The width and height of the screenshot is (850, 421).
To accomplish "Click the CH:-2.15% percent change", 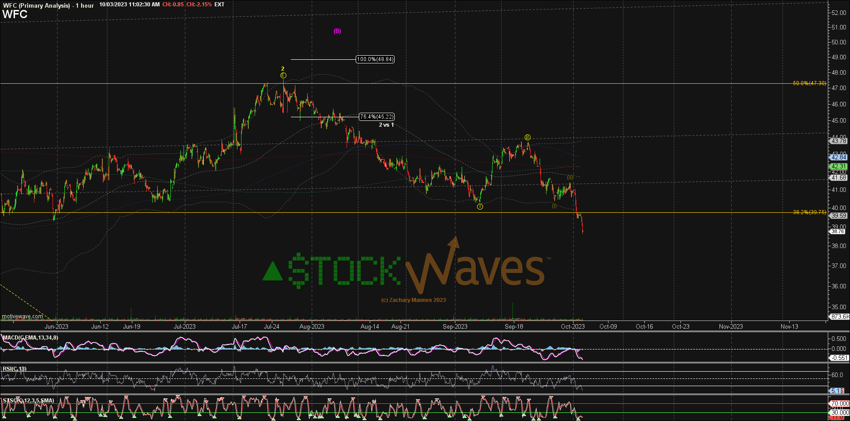I will [x=199, y=5].
